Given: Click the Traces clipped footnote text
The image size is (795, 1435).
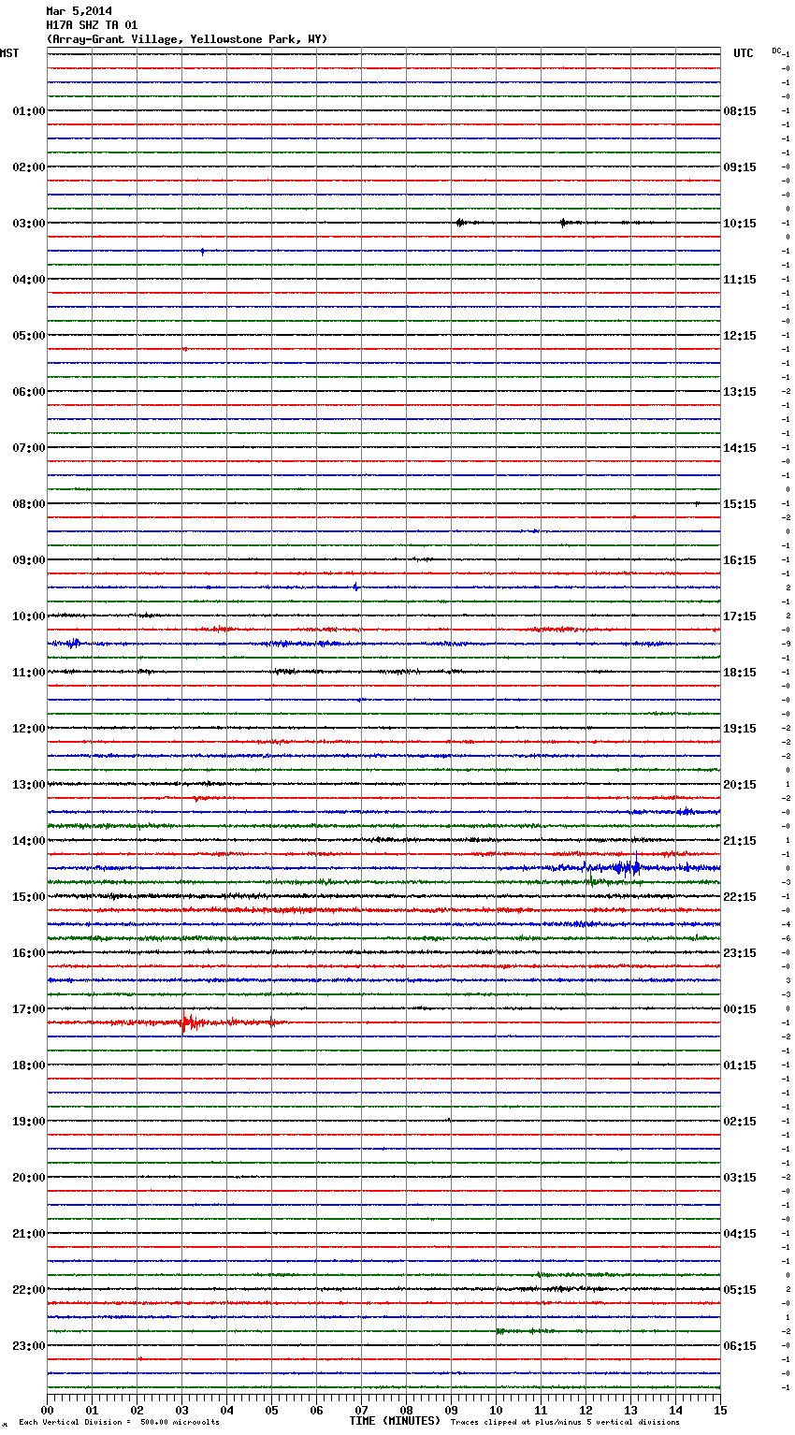Looking at the screenshot, I should pyautogui.click(x=565, y=1422).
